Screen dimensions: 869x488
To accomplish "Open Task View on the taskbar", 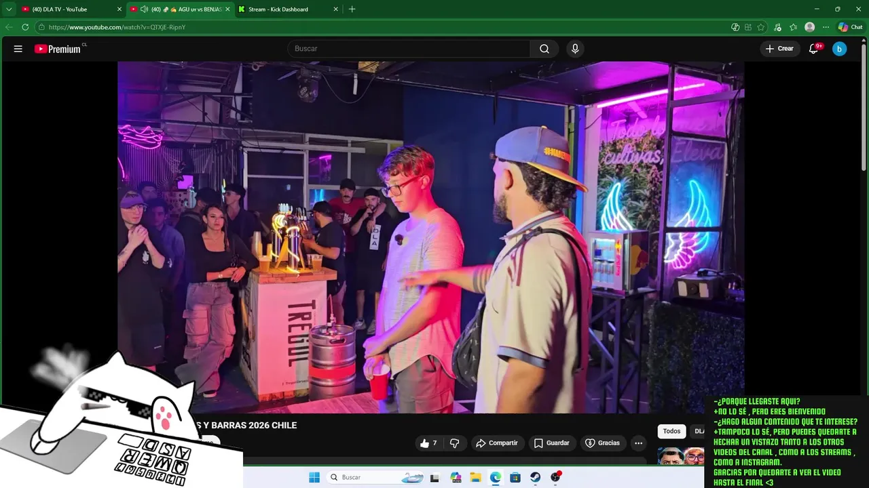I will 434,477.
